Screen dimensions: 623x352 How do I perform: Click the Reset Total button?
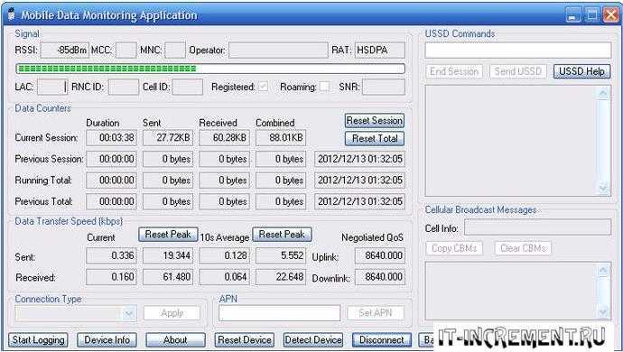(x=375, y=139)
